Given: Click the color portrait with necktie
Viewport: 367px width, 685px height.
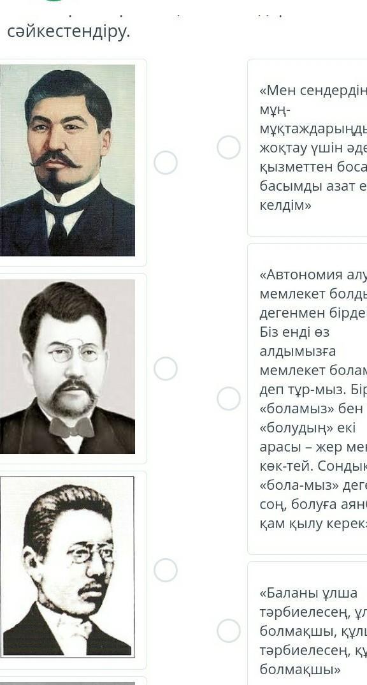Looking at the screenshot, I should 67,160.
